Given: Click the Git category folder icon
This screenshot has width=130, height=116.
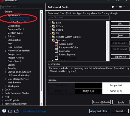Looking at the screenshot, I should (x=53, y=33).
